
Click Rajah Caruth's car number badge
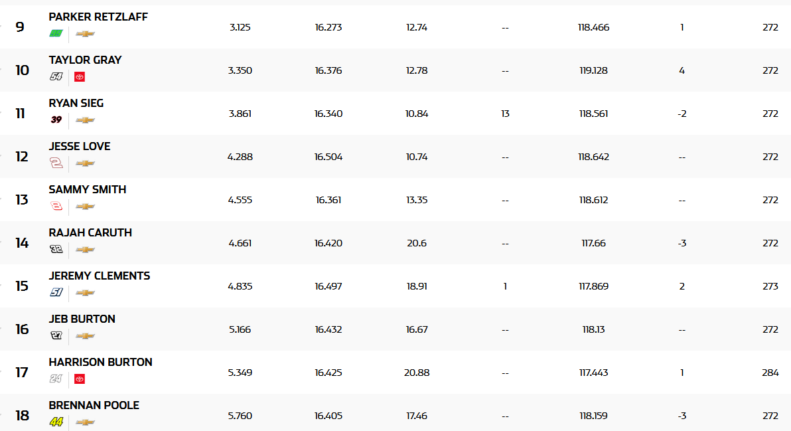click(x=56, y=250)
